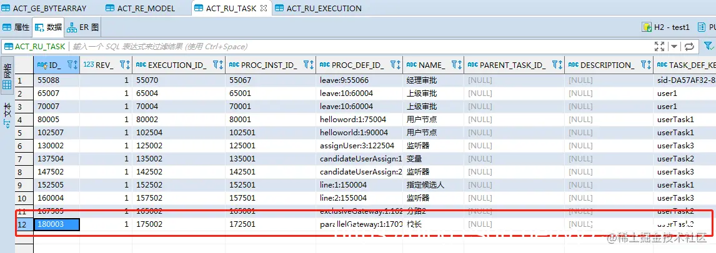
Task: Click the schema icon beside H2 - test1
Action: pos(702,27)
